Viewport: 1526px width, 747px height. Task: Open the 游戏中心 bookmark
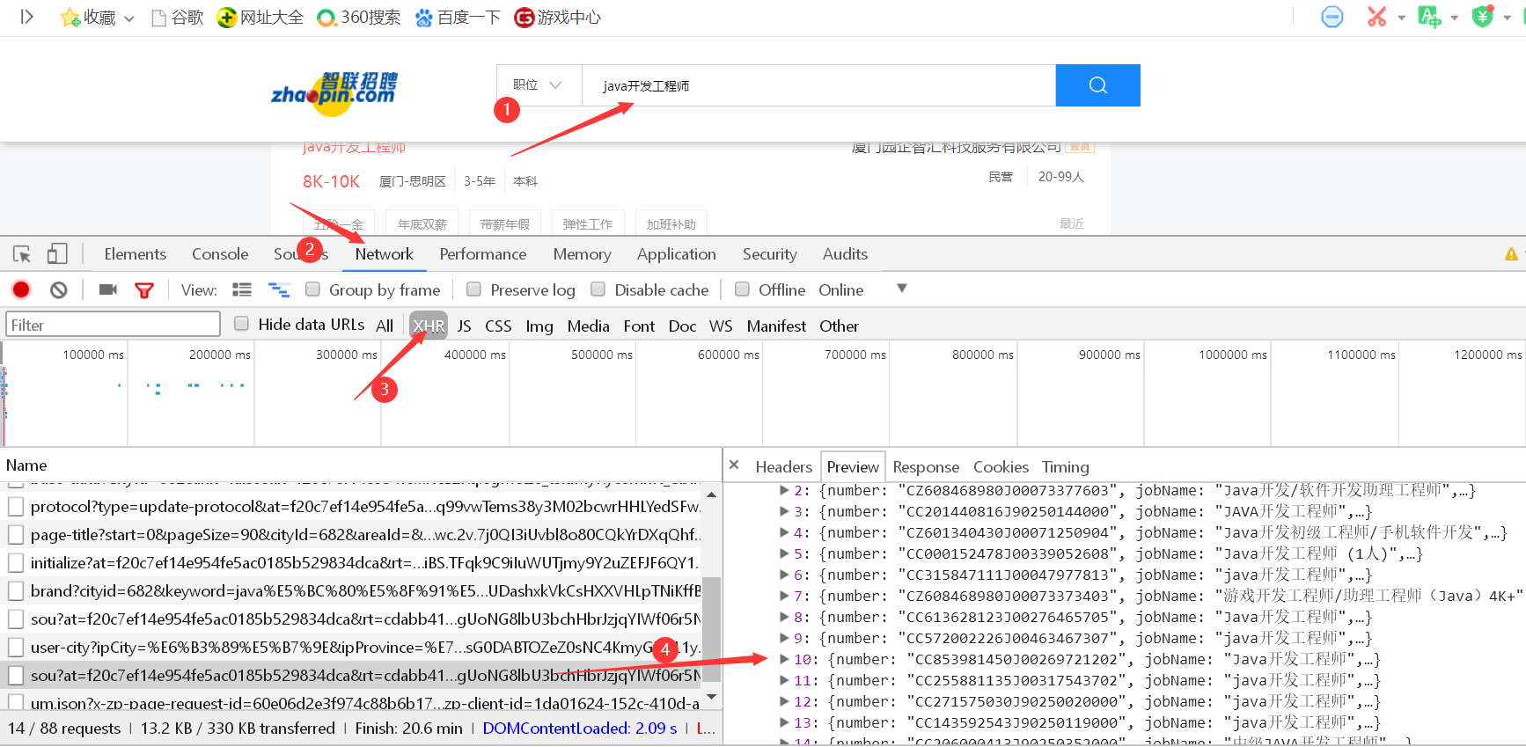point(558,18)
